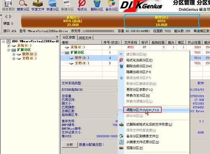Click the NTFS cell of the 系统(C:) row

coord(131,47)
